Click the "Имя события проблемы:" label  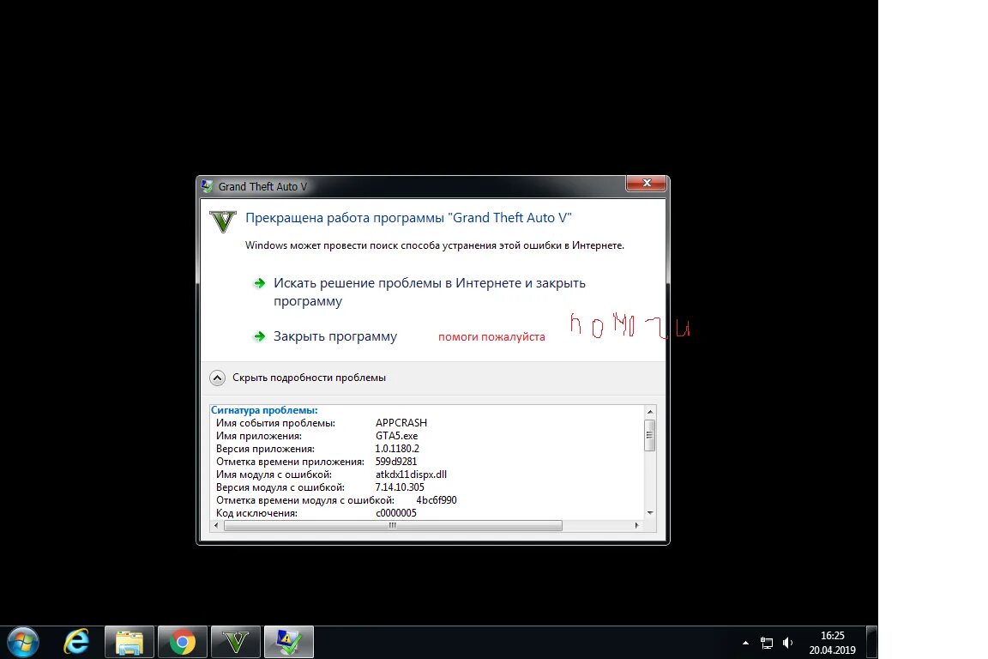275,423
